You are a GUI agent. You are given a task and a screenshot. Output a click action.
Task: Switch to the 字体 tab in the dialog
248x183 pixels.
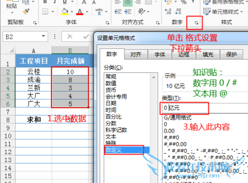click(160, 54)
